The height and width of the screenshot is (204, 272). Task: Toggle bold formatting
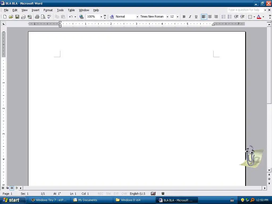click(x=184, y=17)
